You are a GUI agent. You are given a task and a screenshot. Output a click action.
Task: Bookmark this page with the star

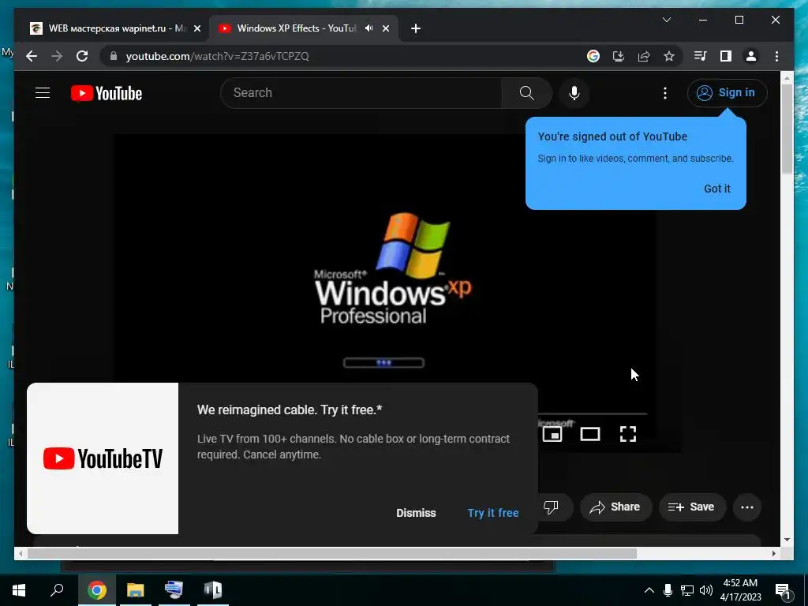pos(669,56)
